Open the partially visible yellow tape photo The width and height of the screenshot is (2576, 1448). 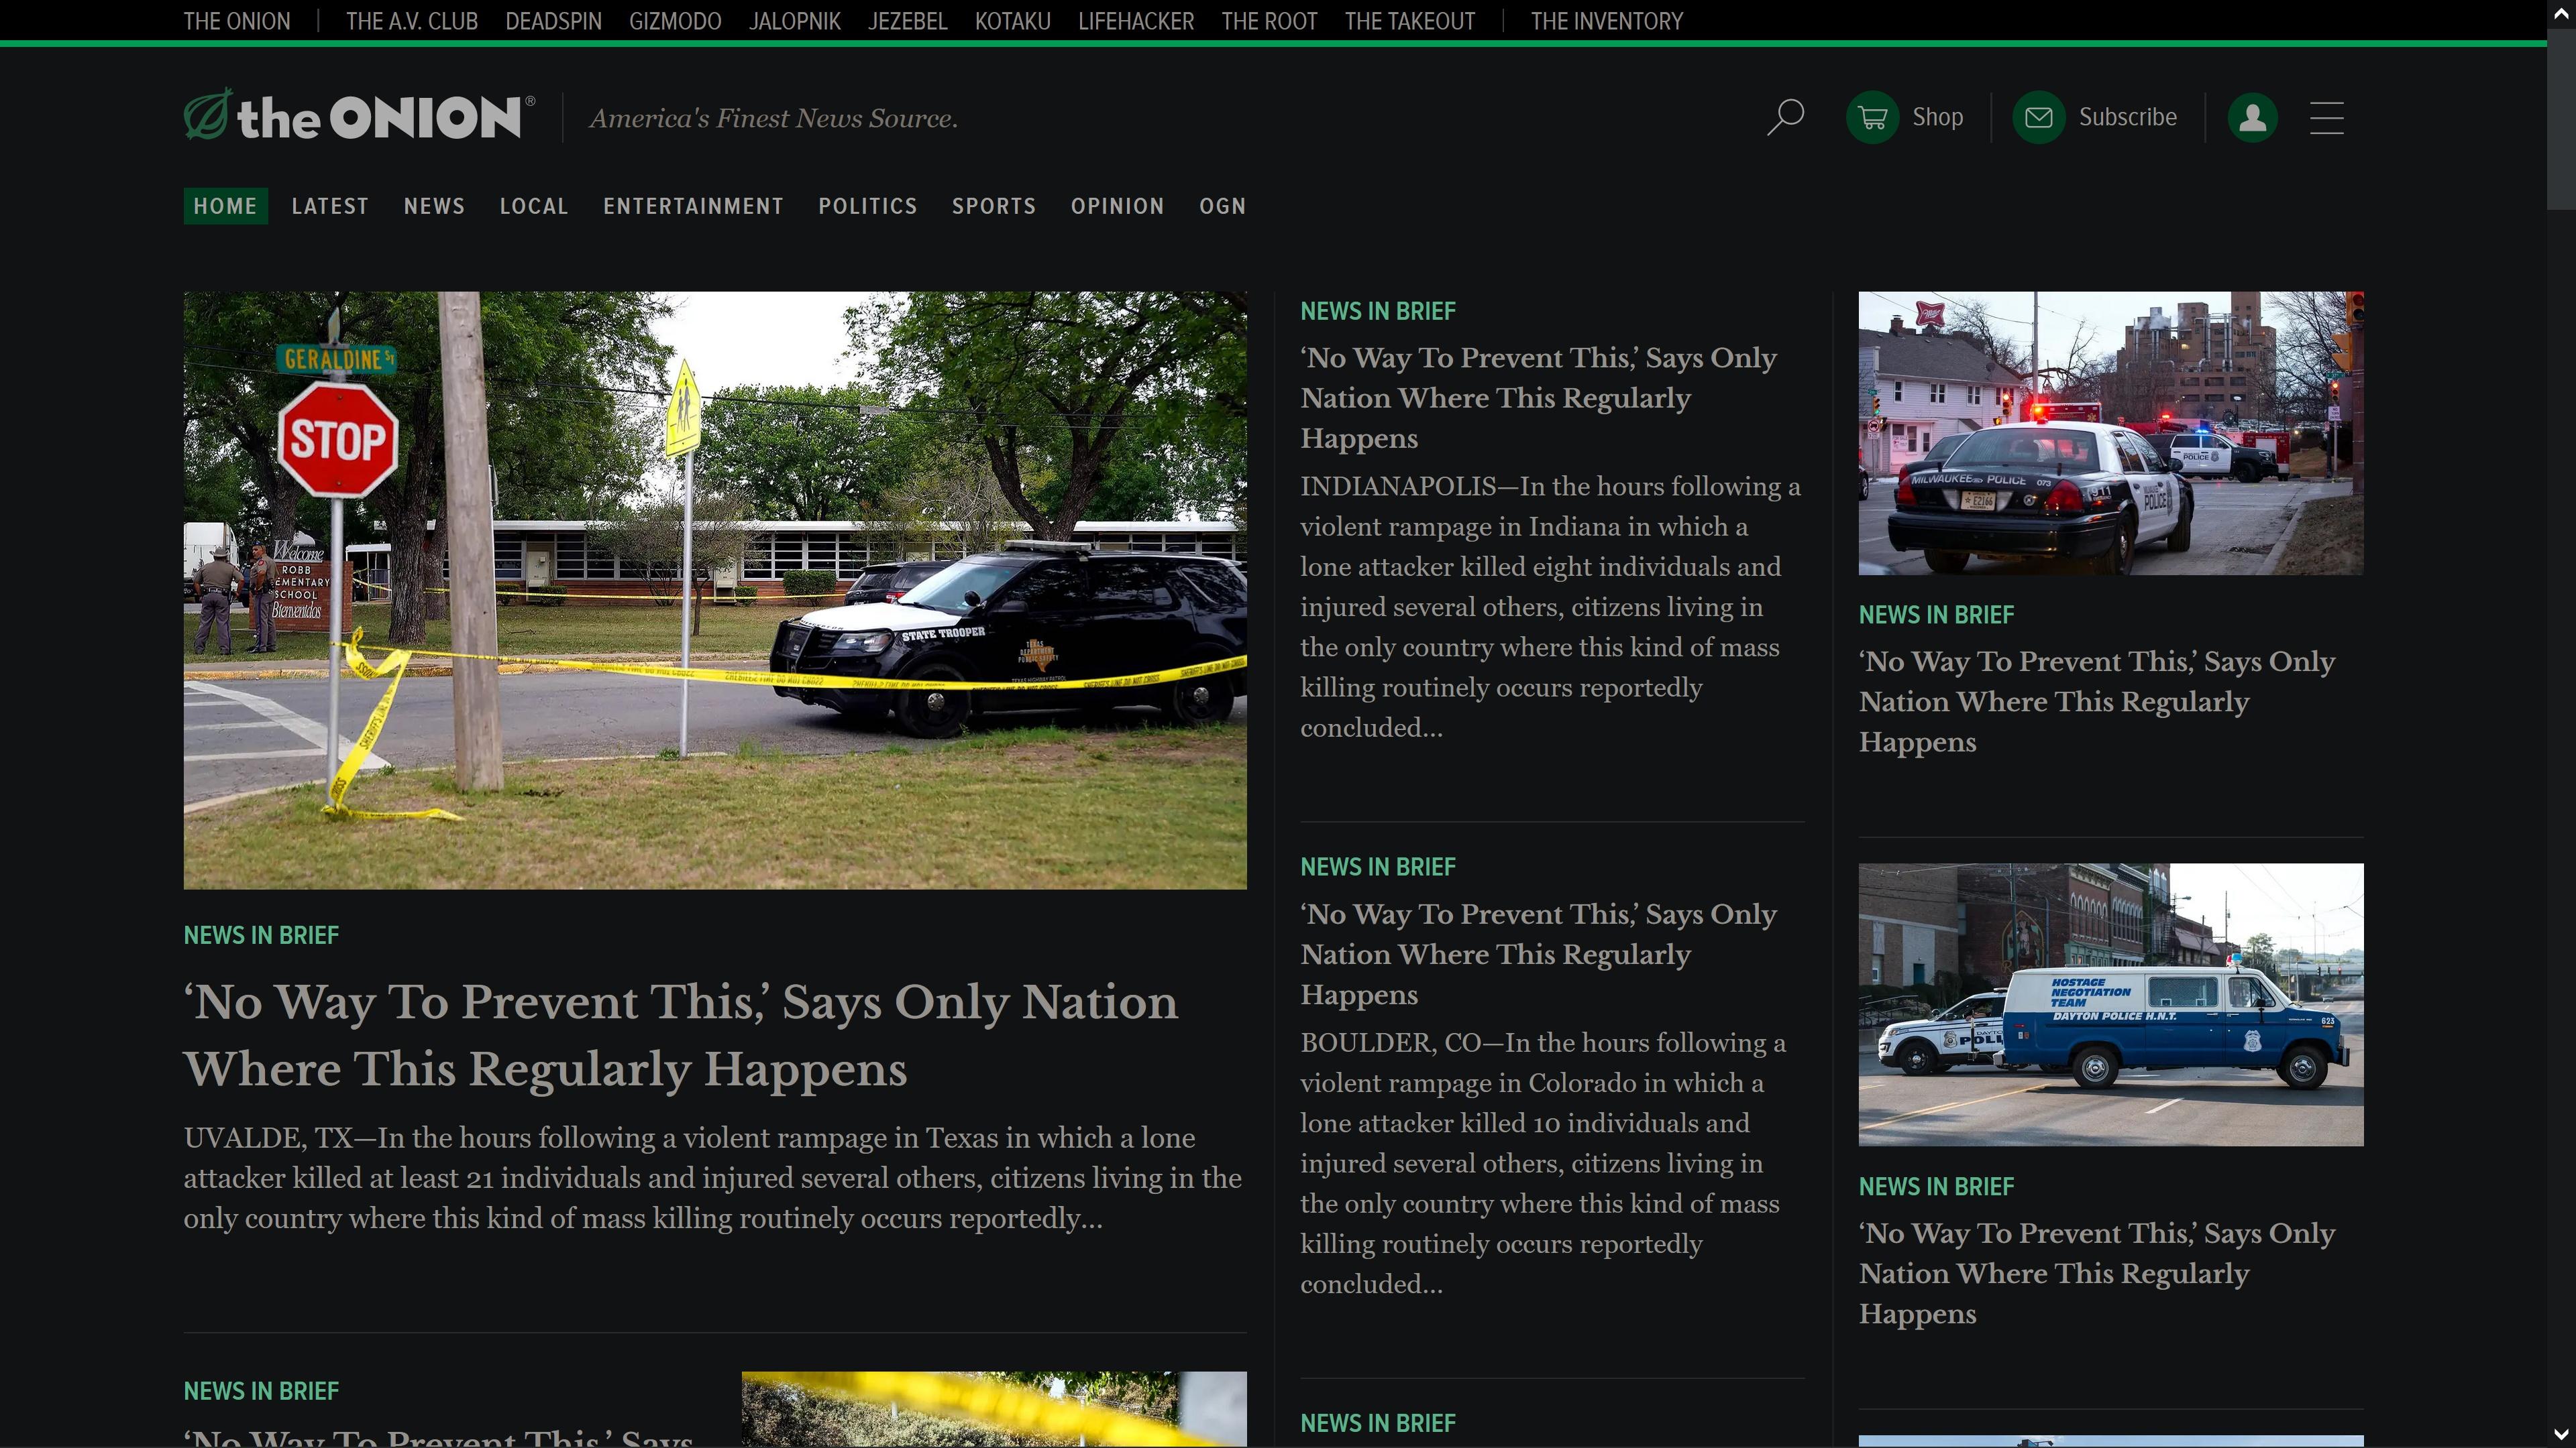(994, 1409)
